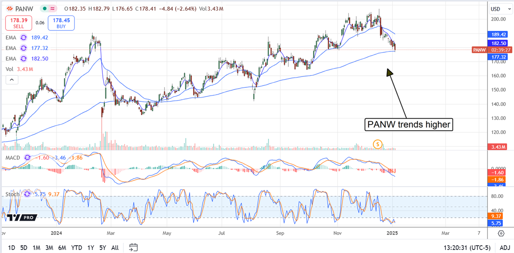The height and width of the screenshot is (253, 514).
Task: Open the chart settings gear icon
Action: [500, 233]
